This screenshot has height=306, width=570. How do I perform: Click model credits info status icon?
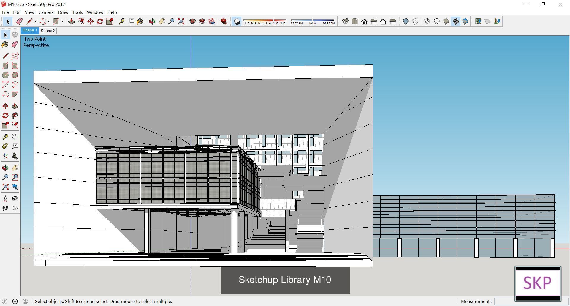15,301
